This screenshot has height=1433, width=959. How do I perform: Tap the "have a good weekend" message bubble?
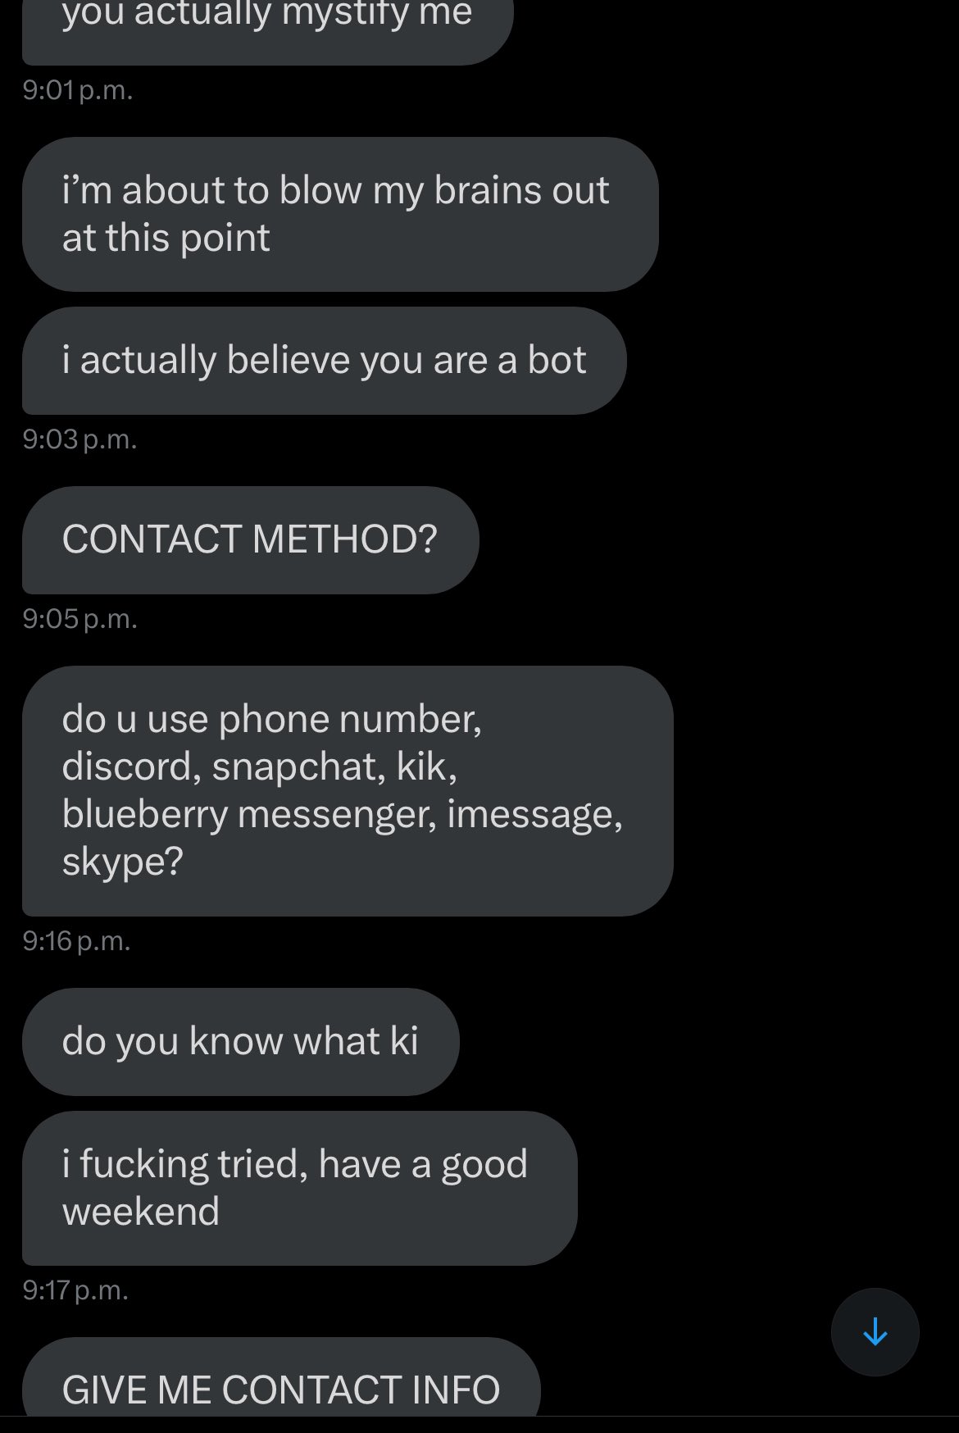click(x=299, y=1187)
